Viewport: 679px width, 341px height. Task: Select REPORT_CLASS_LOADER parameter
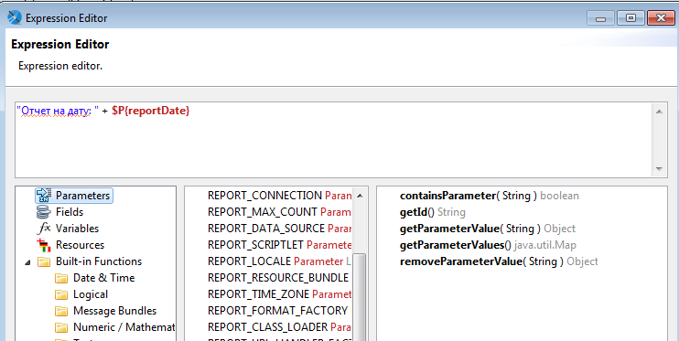(279, 327)
